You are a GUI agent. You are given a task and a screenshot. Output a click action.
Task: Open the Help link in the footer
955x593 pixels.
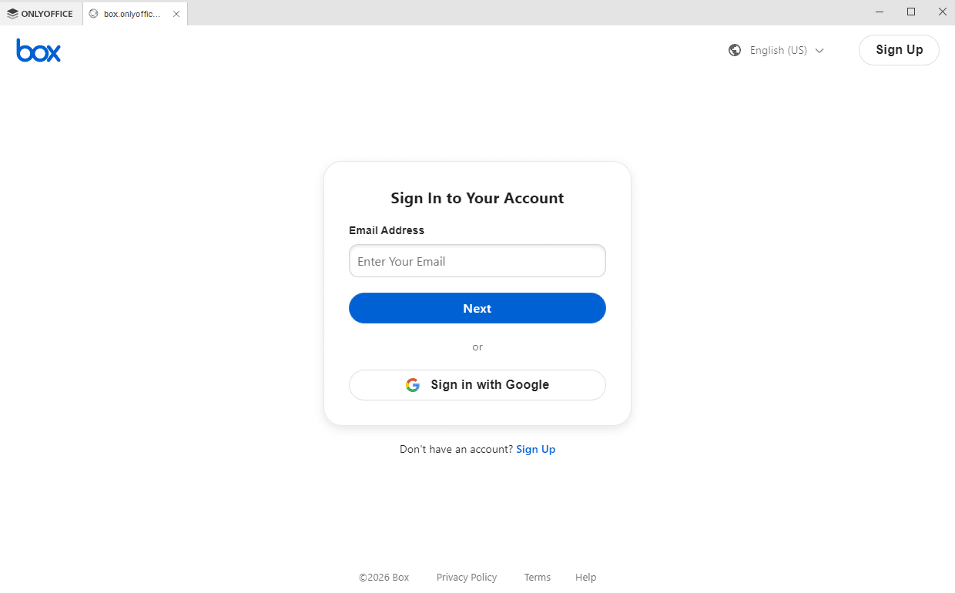(585, 577)
